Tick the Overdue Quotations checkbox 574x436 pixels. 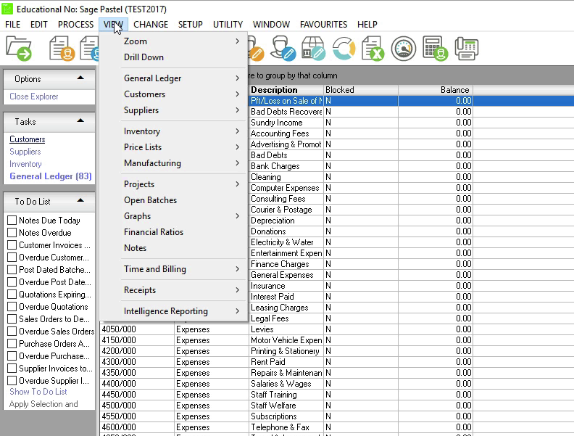click(12, 307)
